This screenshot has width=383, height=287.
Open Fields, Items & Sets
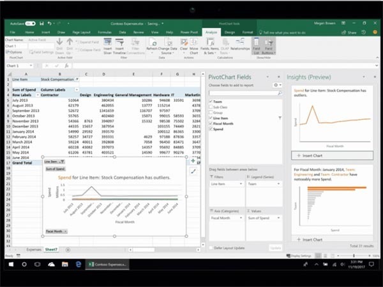point(210,46)
